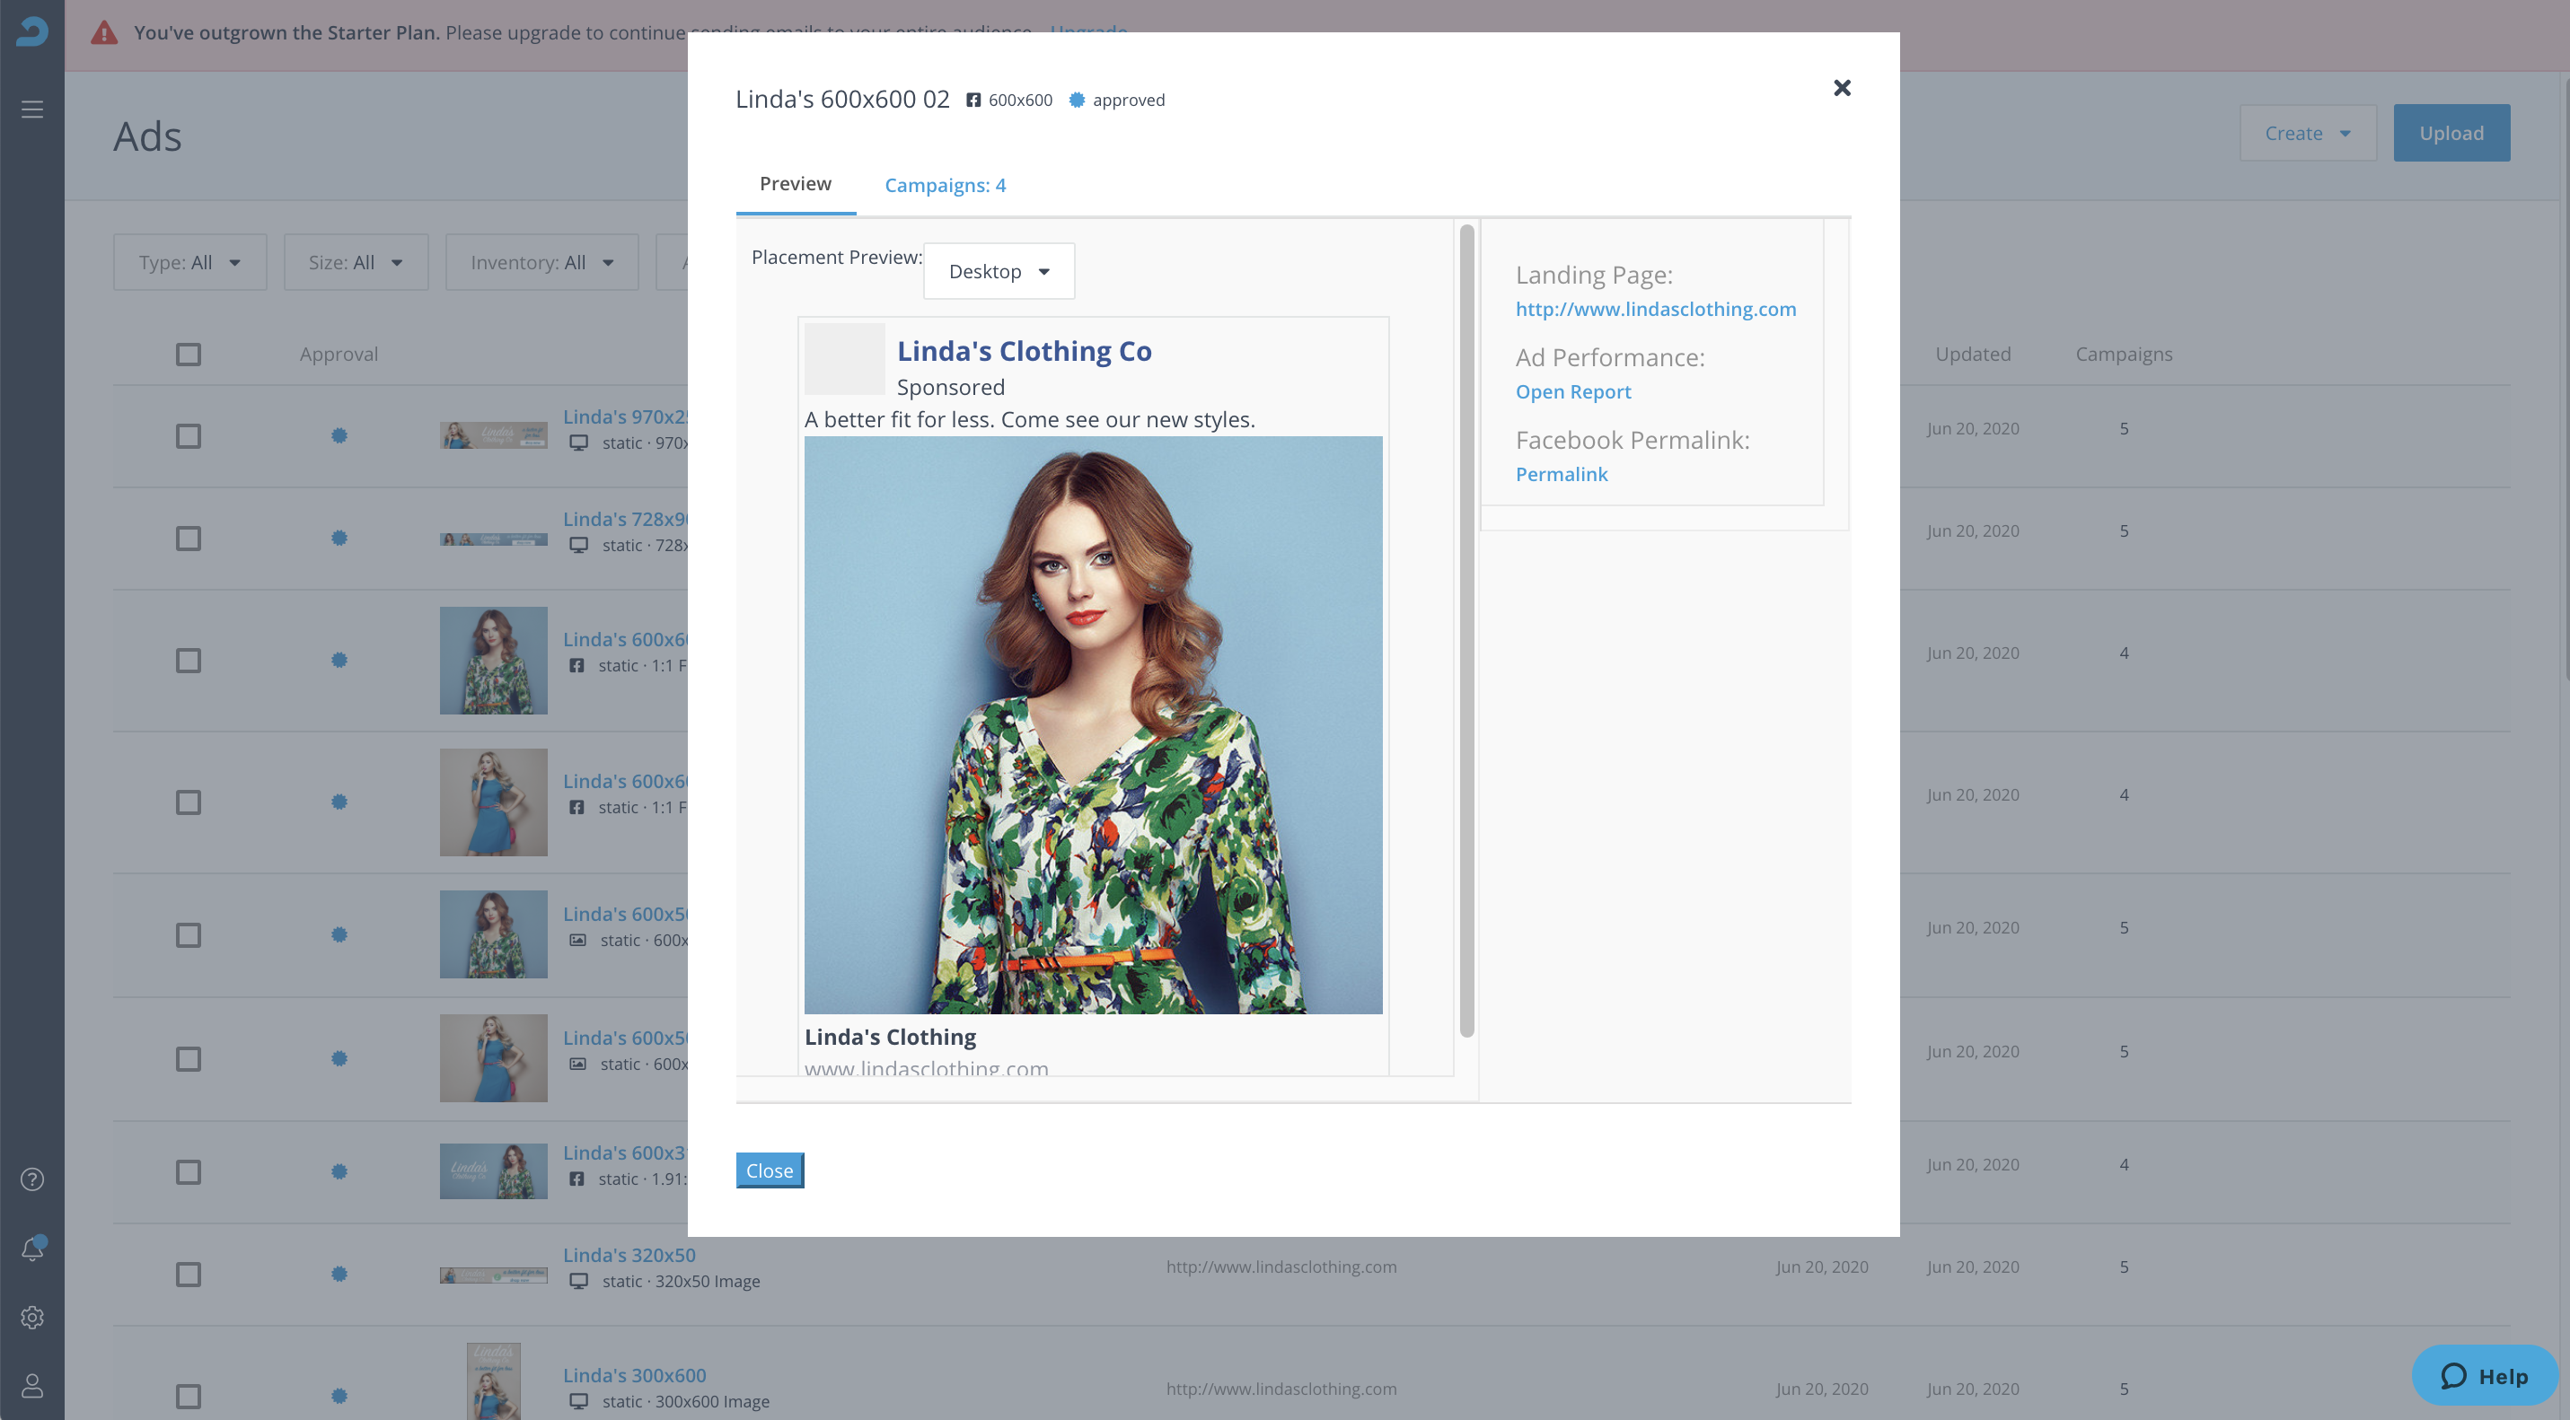Check the Linda's 320x50 row checkbox
This screenshot has width=2570, height=1420.
(x=189, y=1275)
